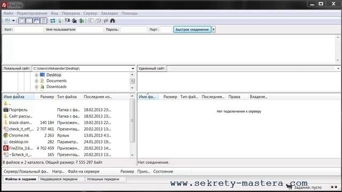Expand the Desktop tree node
The width and height of the screenshot is (342, 192).
[x=36, y=75]
